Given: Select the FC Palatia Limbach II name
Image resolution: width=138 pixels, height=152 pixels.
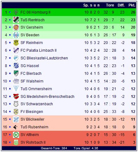Looking at the screenshot, I should (x=38, y=50).
